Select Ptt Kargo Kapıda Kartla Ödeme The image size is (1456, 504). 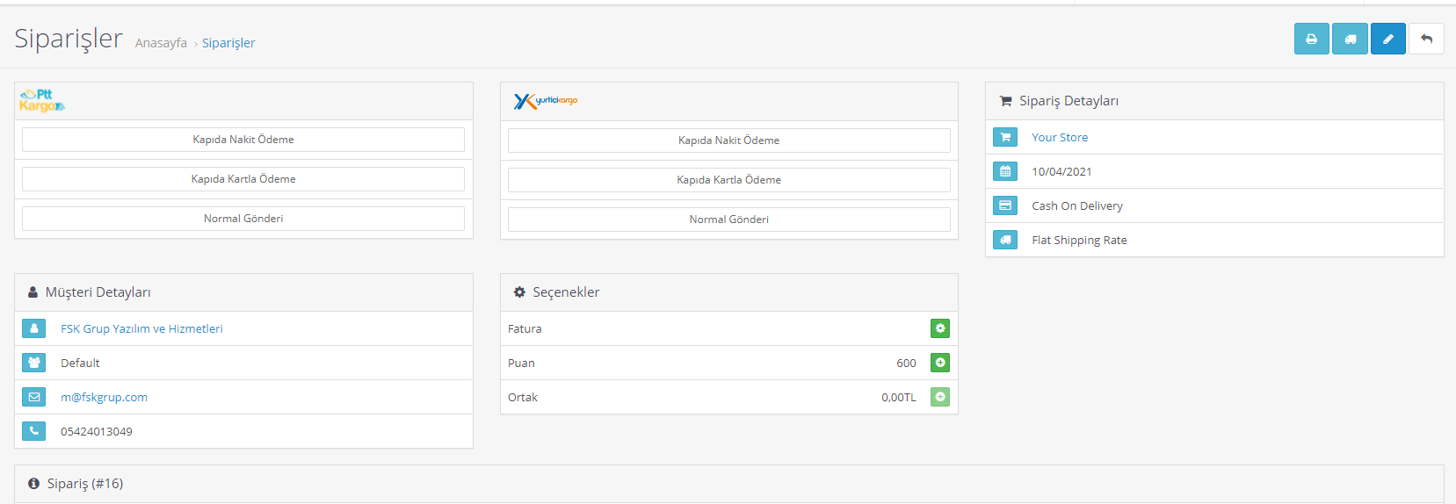pyautogui.click(x=243, y=179)
